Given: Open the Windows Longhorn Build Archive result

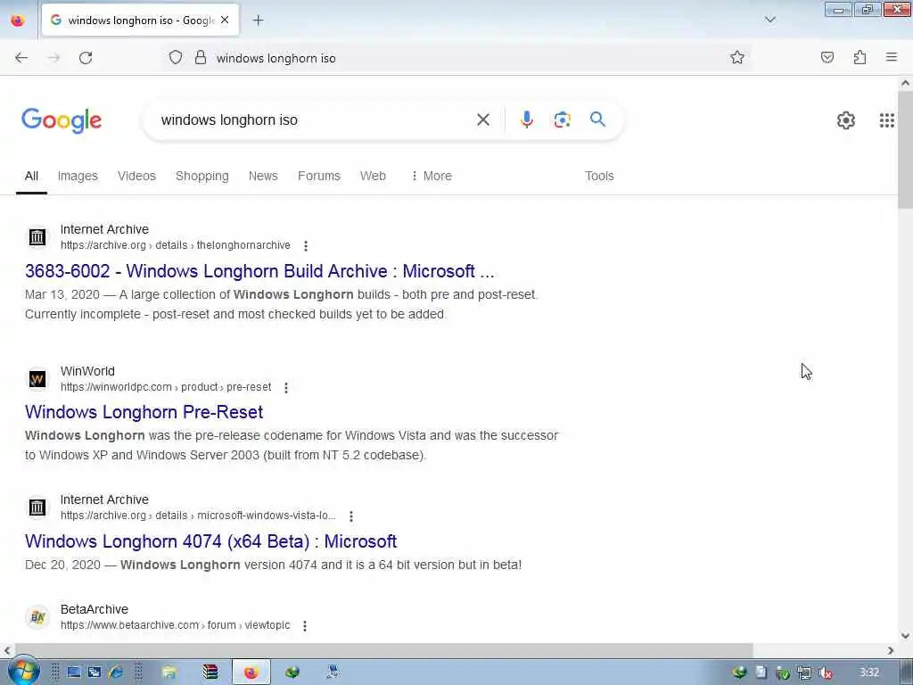Looking at the screenshot, I should pyautogui.click(x=259, y=271).
